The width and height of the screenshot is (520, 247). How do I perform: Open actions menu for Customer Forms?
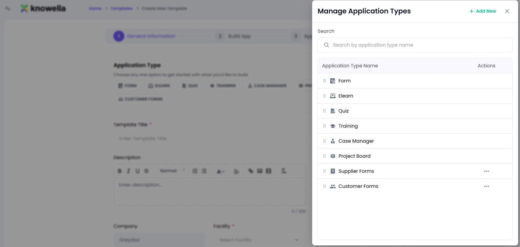[x=487, y=186]
